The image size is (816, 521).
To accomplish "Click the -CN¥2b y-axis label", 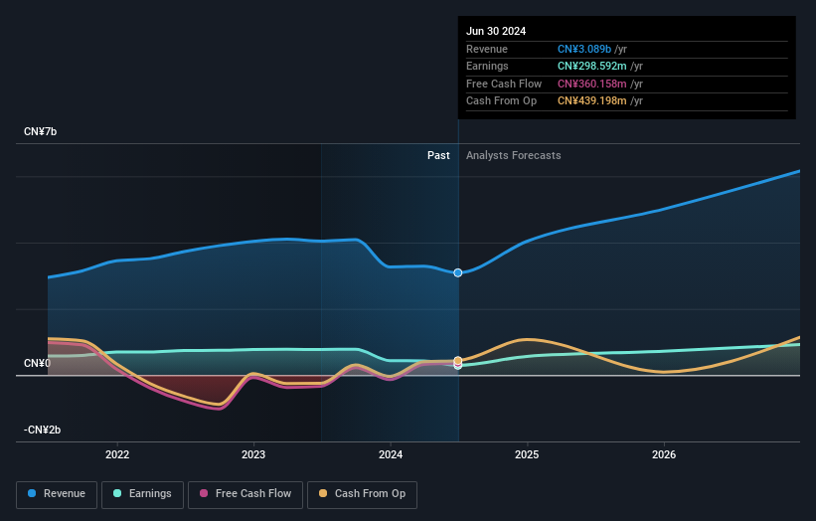I will coord(42,430).
